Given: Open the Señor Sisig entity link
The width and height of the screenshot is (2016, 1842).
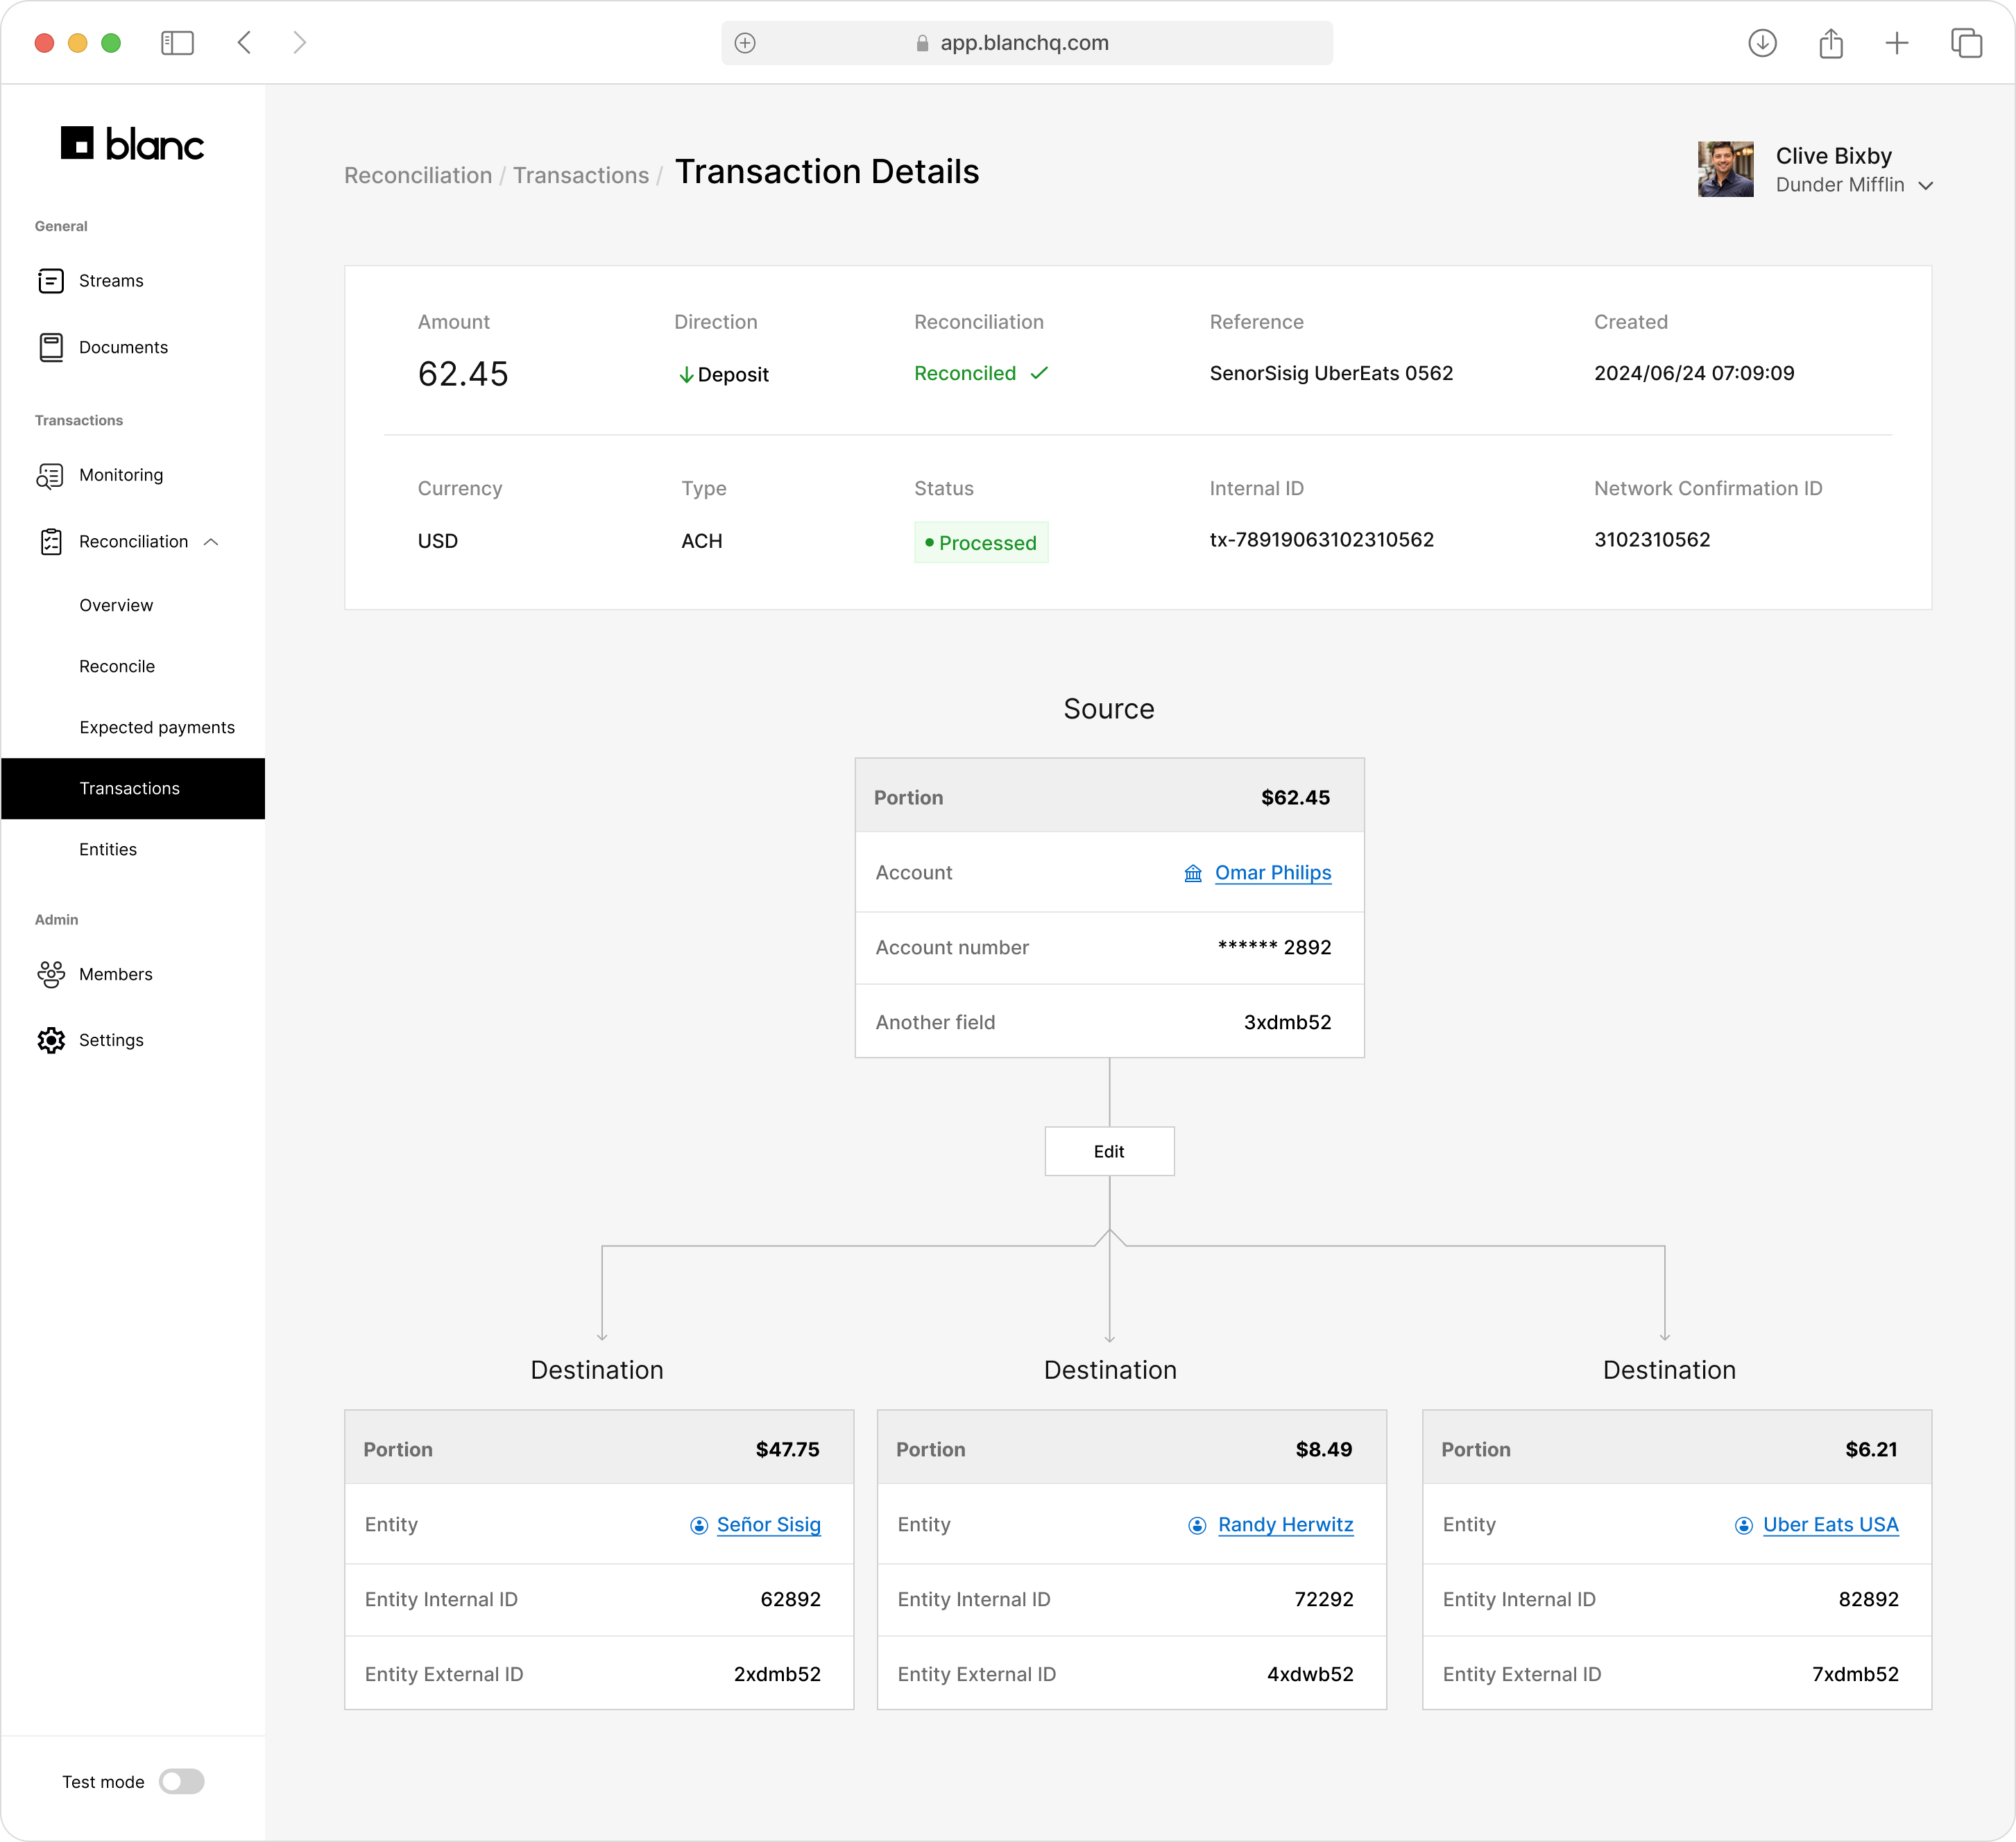Looking at the screenshot, I should coord(768,1524).
